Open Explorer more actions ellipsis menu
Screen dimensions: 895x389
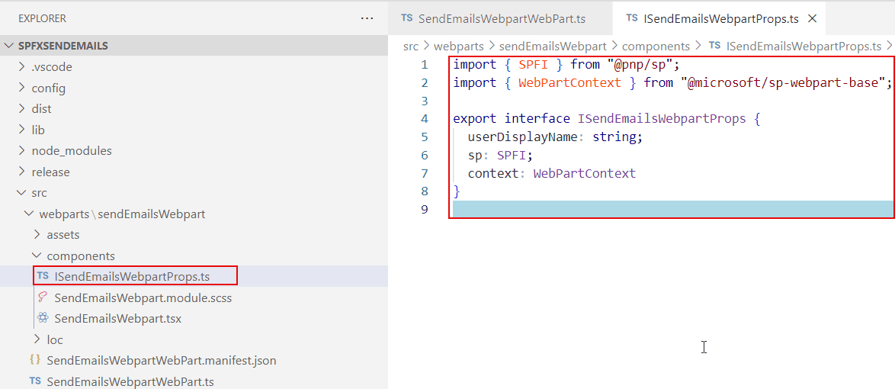coord(367,18)
